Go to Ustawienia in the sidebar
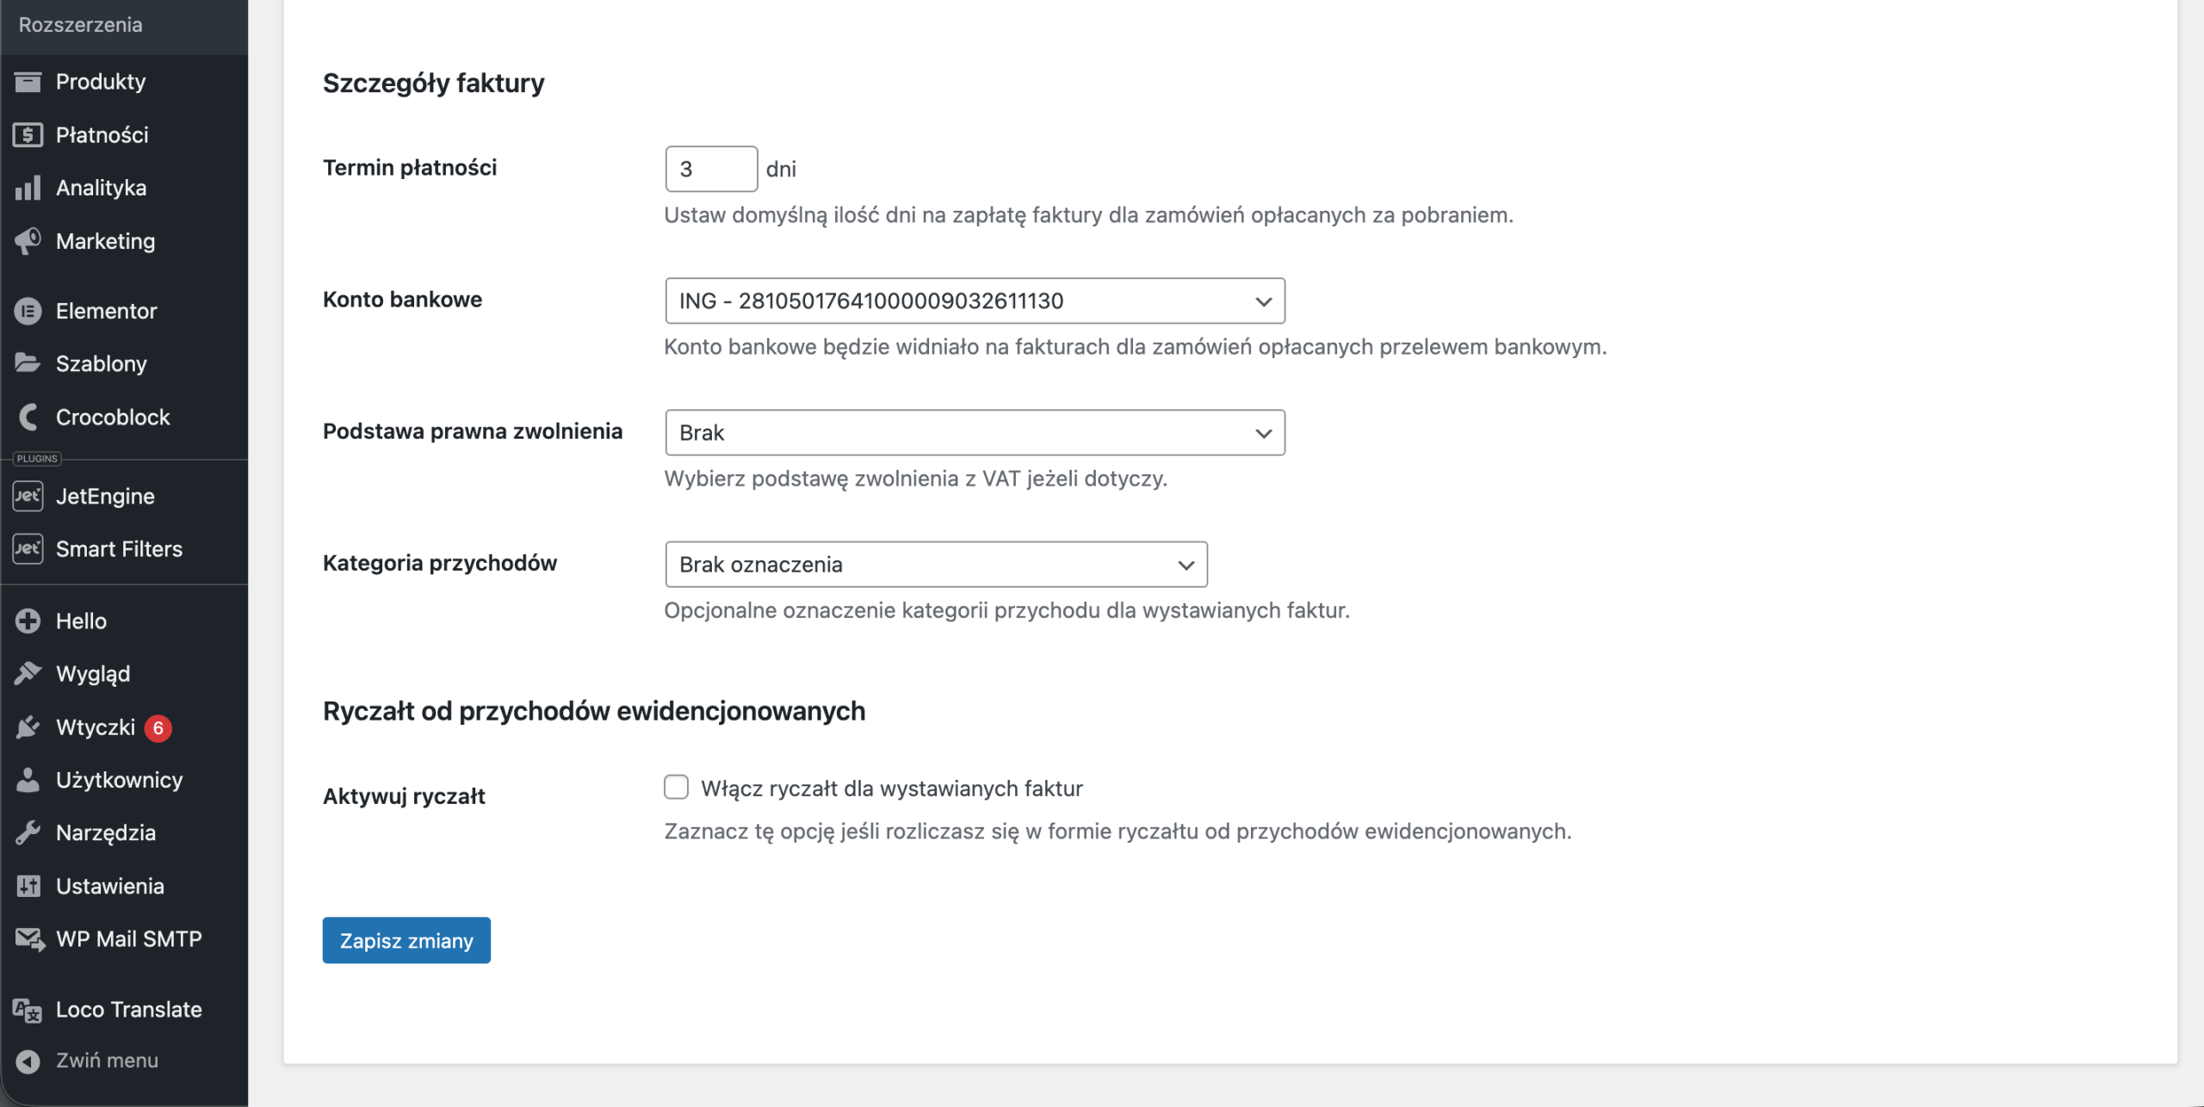Screen dimensions: 2204x1107 (x=109, y=885)
